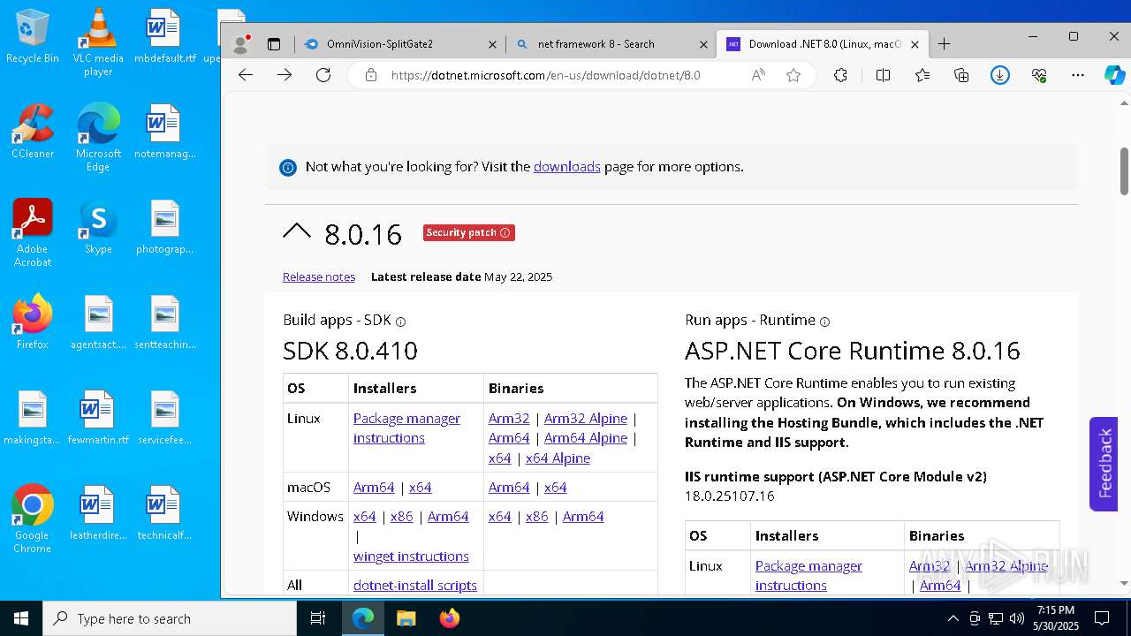
Task: Open Skype desktop shortcut
Action: 98,227
